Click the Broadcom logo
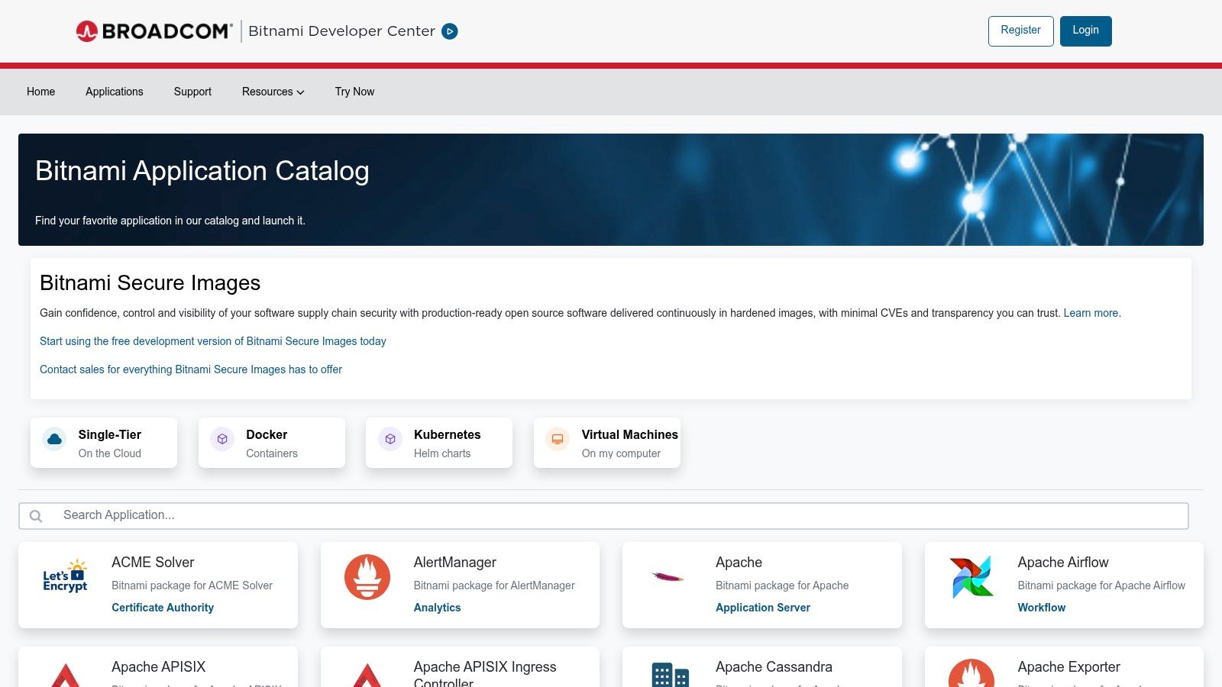The height and width of the screenshot is (687, 1222). (153, 31)
